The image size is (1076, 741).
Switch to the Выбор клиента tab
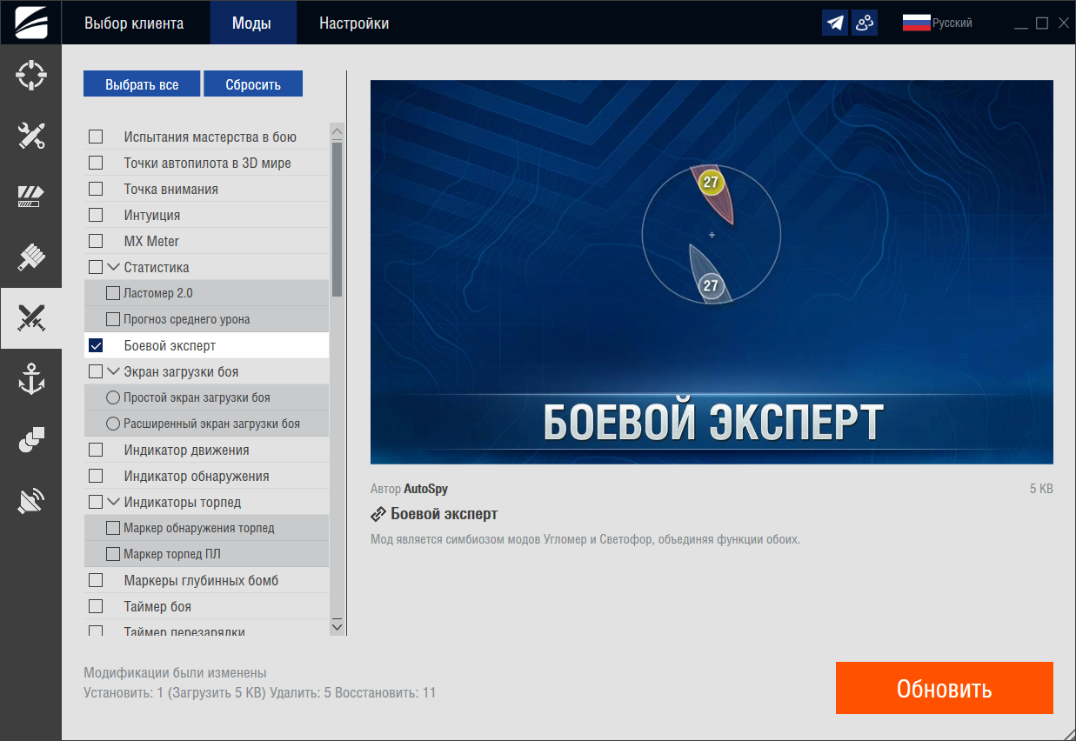coord(134,23)
